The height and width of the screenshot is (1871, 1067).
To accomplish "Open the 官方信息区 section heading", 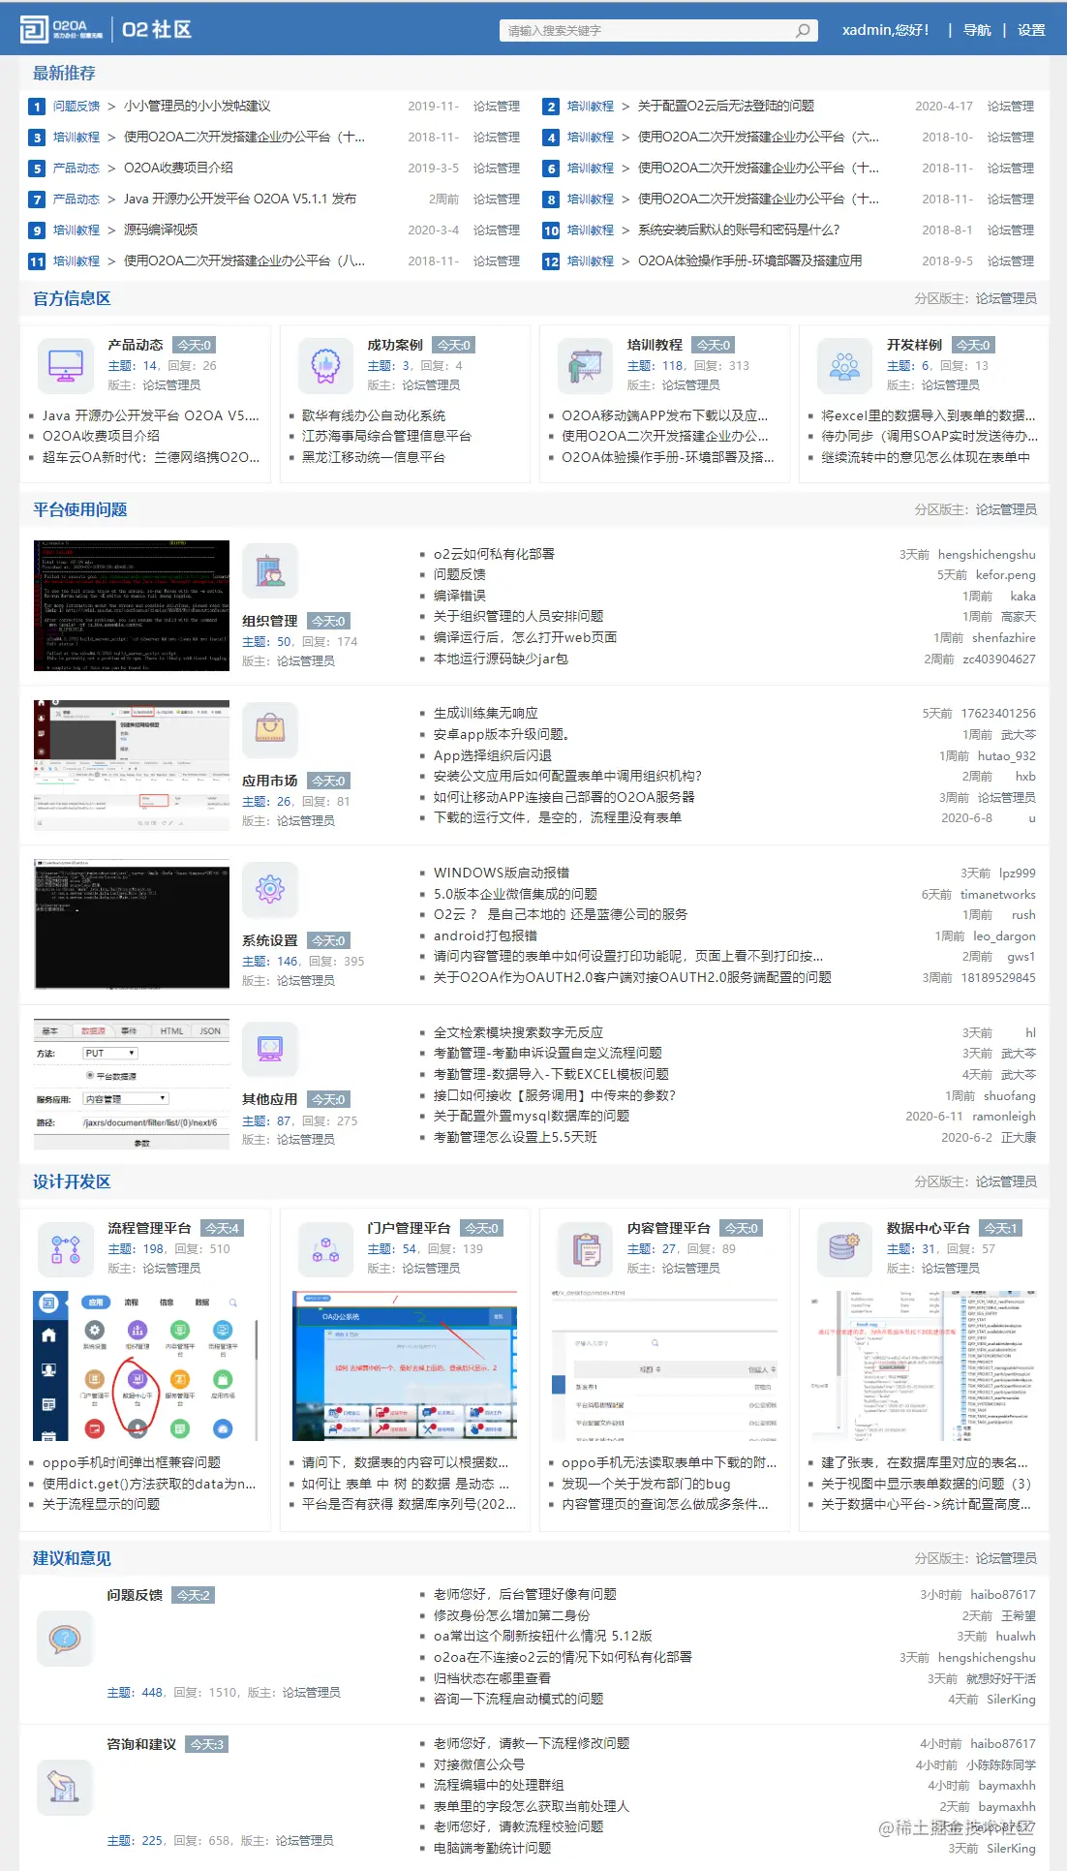I will 72,298.
